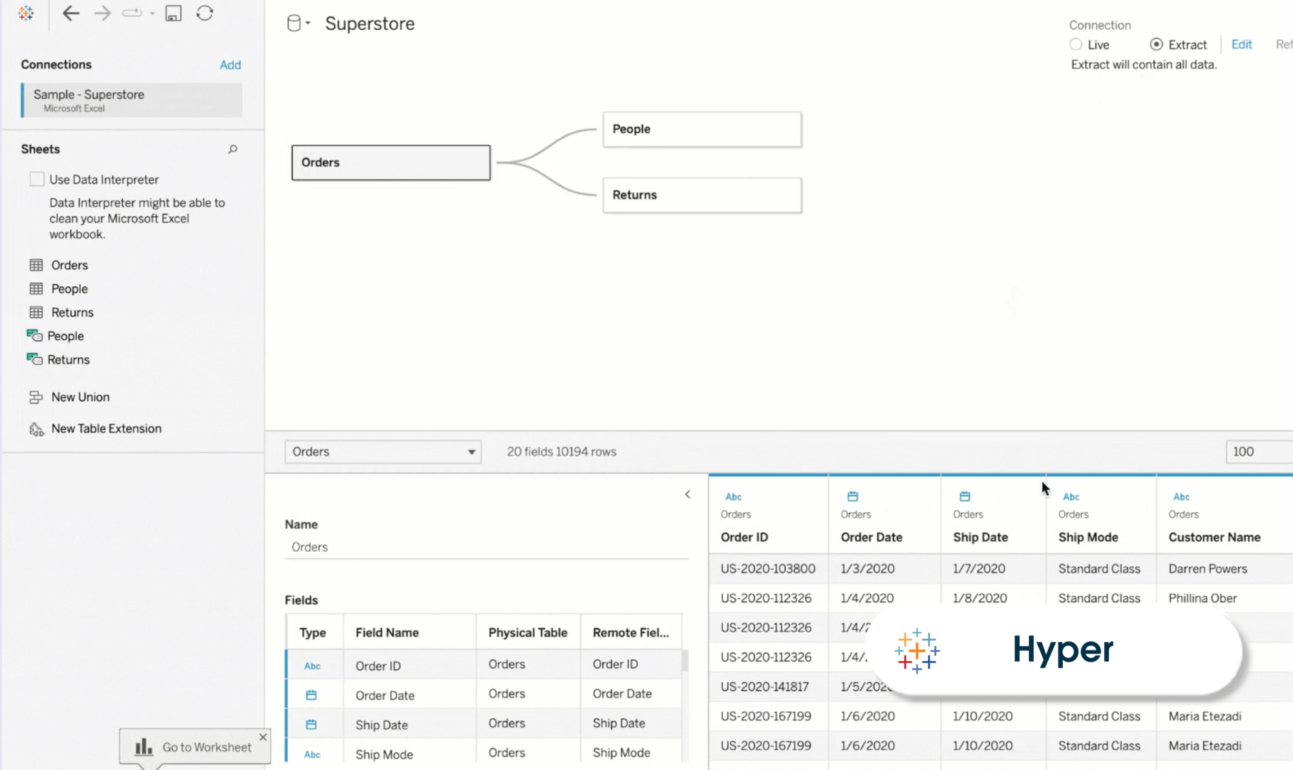
Task: Click the Add connection button
Action: coord(230,64)
